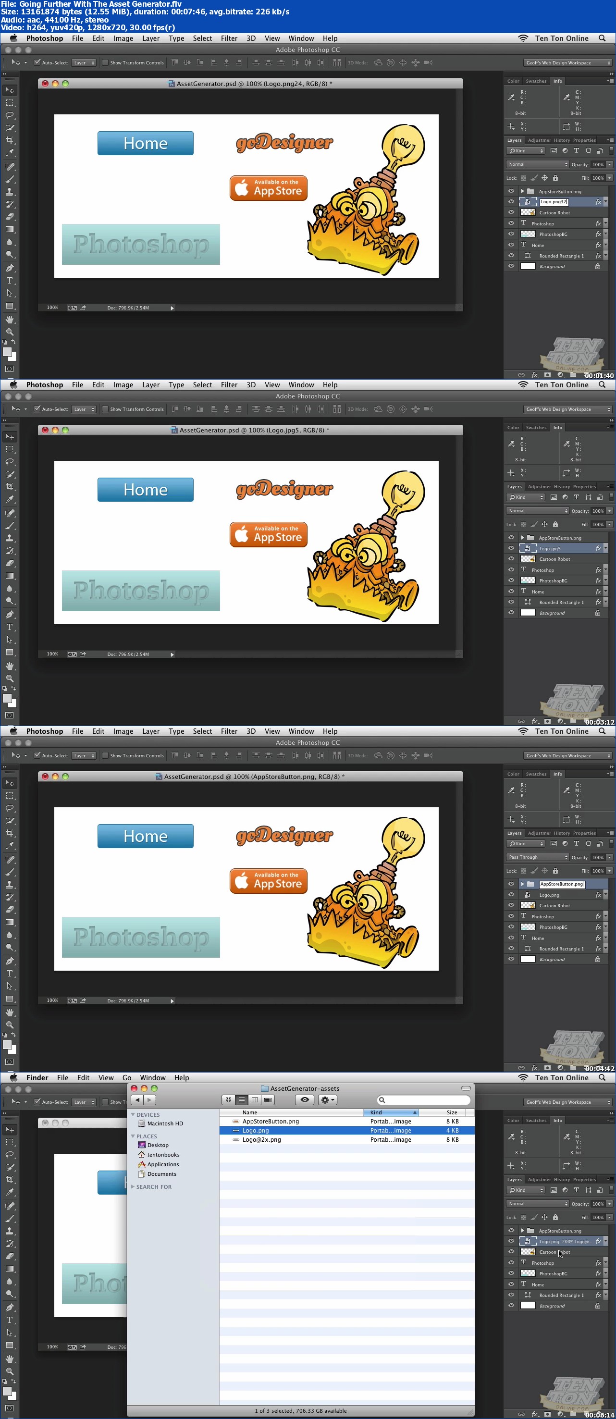Open the Go menu in Finder
The image size is (616, 1419).
(x=127, y=1078)
